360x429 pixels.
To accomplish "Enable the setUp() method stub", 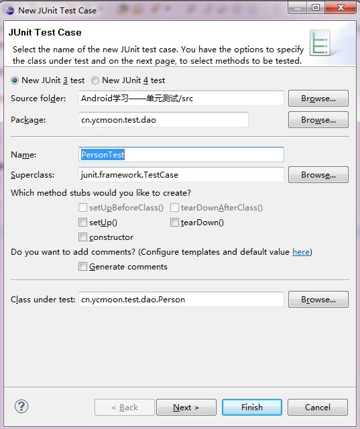I will (x=82, y=222).
